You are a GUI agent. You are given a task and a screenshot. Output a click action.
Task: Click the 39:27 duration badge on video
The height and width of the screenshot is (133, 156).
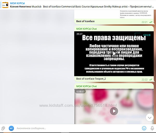pos(79,34)
